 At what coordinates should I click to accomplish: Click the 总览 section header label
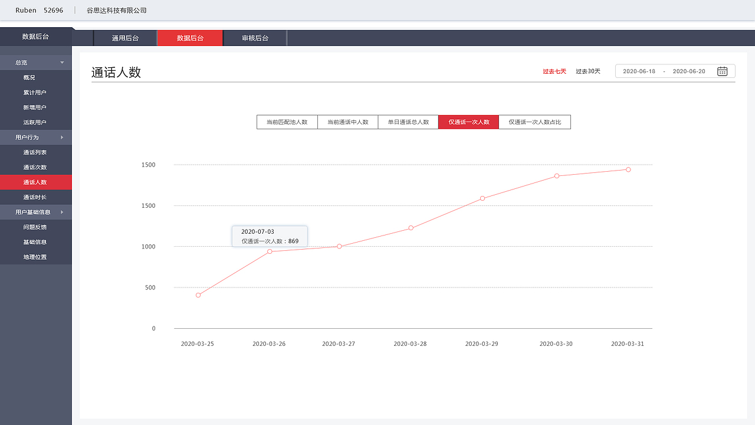tap(21, 63)
